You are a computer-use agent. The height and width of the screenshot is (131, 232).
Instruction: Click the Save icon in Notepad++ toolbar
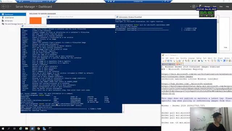[168, 61]
